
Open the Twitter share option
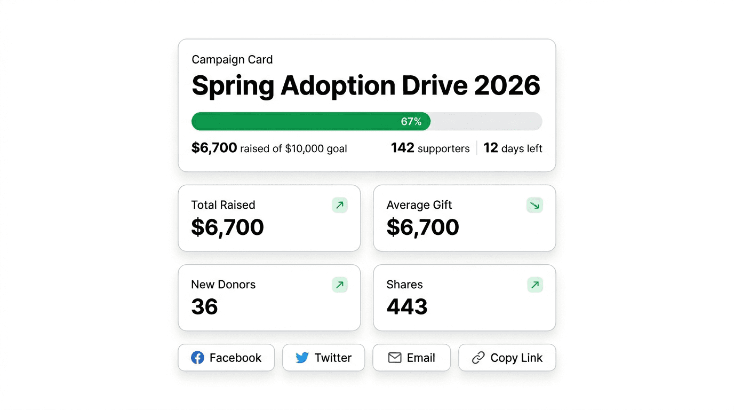[x=323, y=358]
